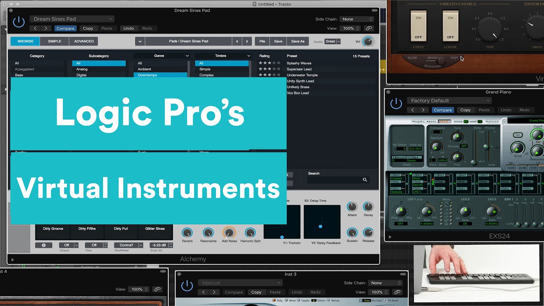Select Analog in the Subcategory list
Image resolution: width=544 pixels, height=306 pixels.
(x=99, y=69)
